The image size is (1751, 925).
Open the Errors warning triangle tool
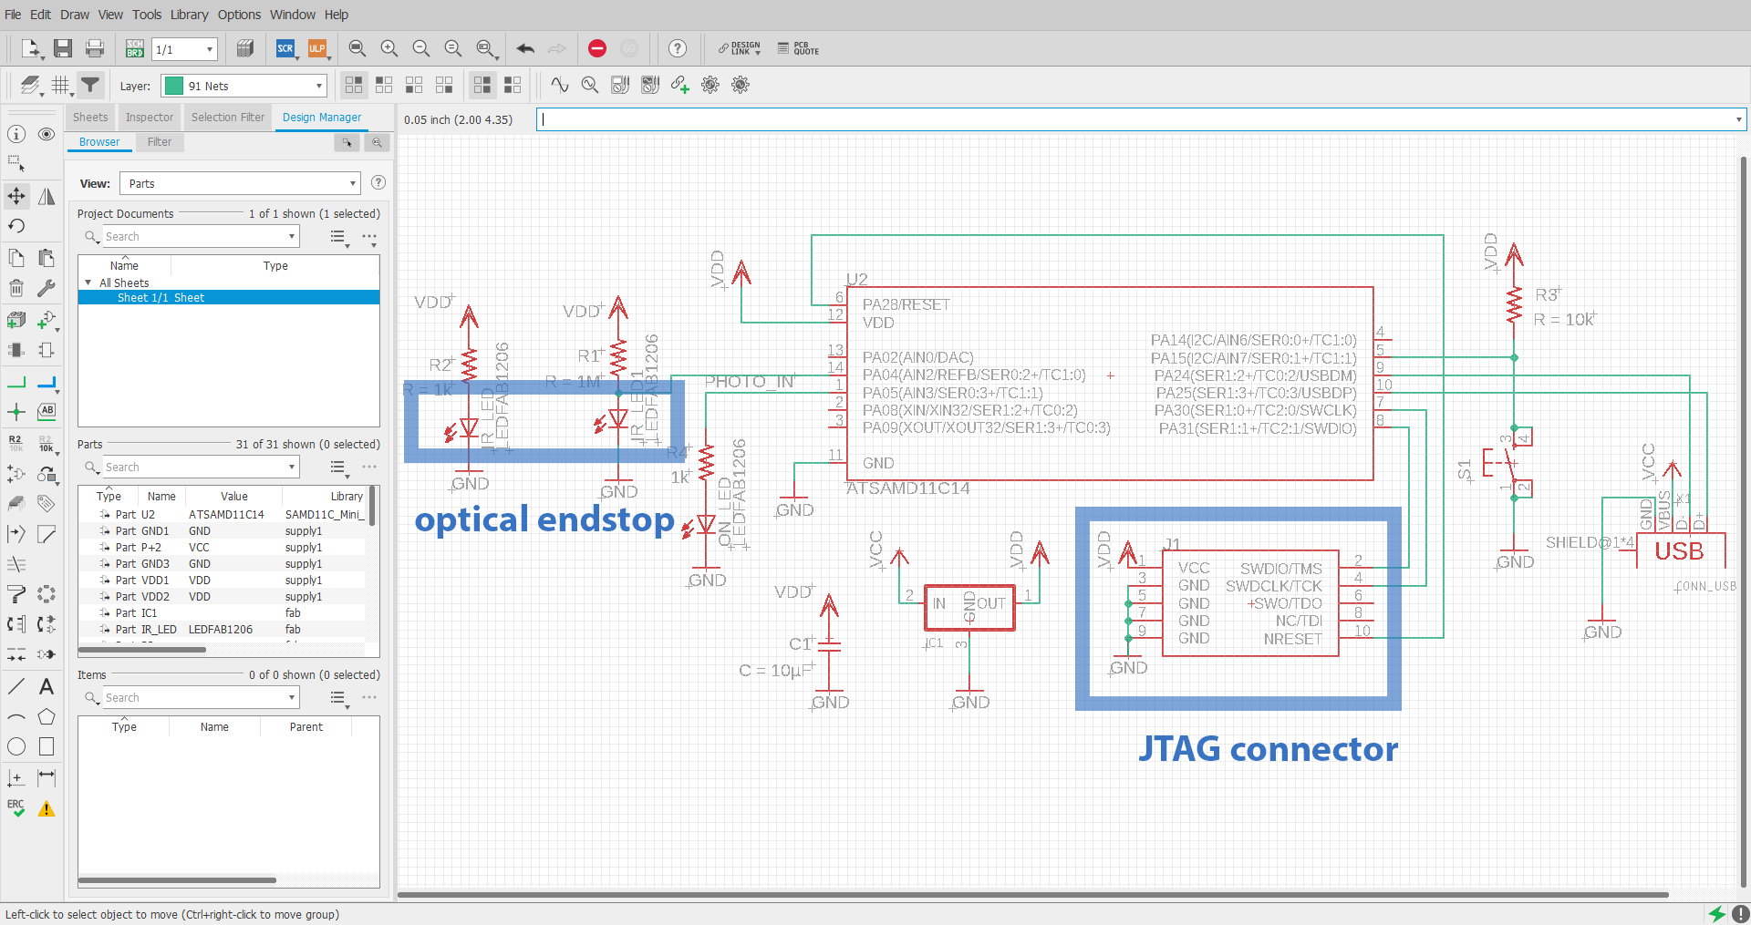(x=47, y=808)
